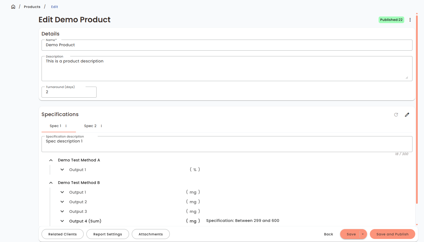Select the Spec 1 tab
This screenshot has height=242, width=424.
point(55,126)
